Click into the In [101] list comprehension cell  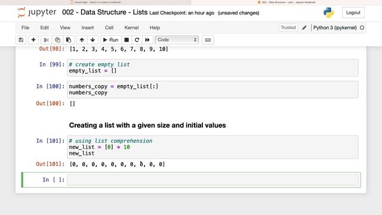tap(212, 147)
